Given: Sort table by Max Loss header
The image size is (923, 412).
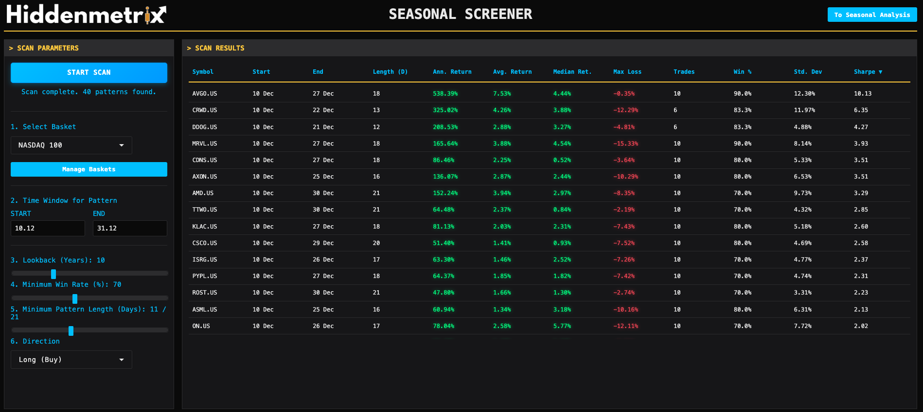Looking at the screenshot, I should tap(627, 72).
